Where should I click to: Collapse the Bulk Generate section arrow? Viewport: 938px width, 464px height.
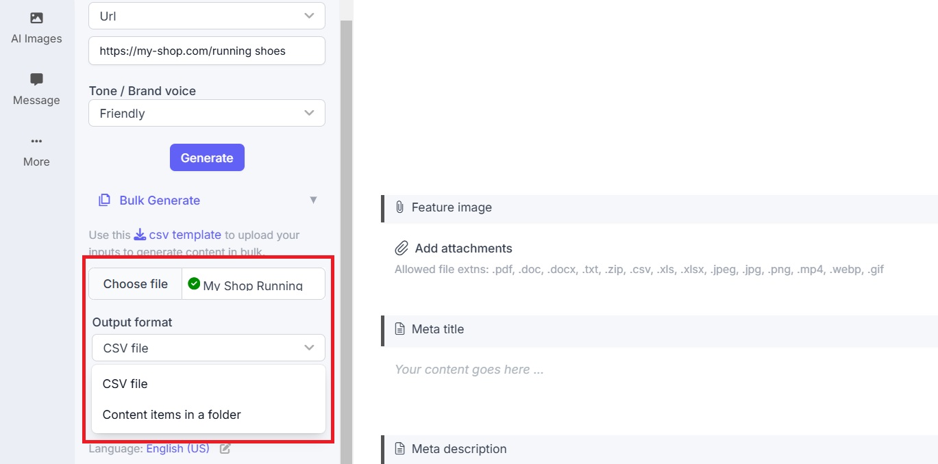tap(313, 201)
